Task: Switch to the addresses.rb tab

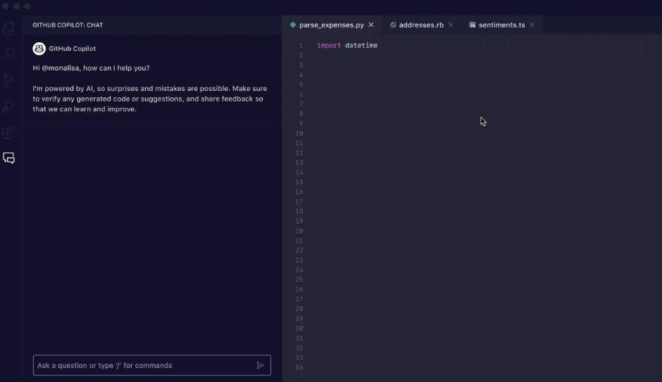Action: pos(421,25)
